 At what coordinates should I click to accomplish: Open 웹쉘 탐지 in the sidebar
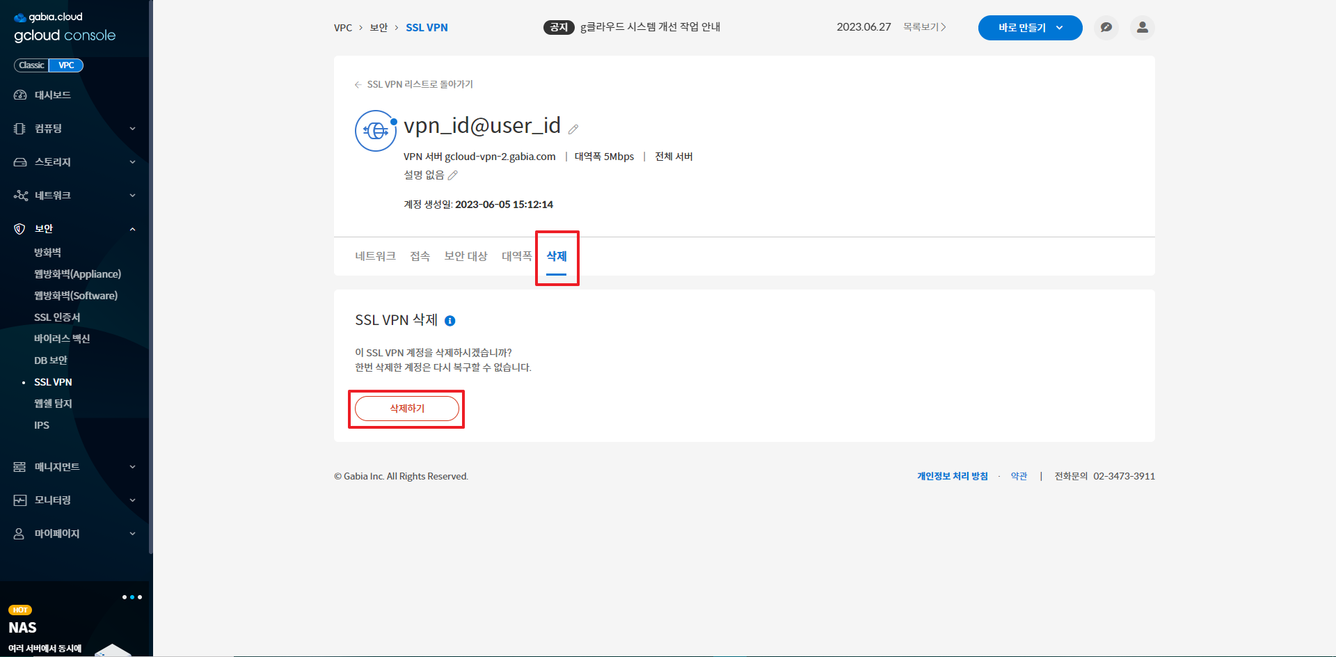click(x=53, y=404)
